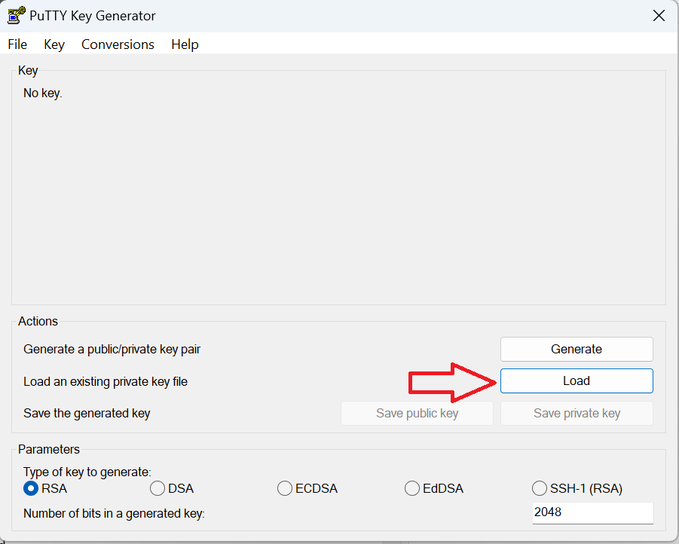
Task: Open the File menu
Action: 17,44
